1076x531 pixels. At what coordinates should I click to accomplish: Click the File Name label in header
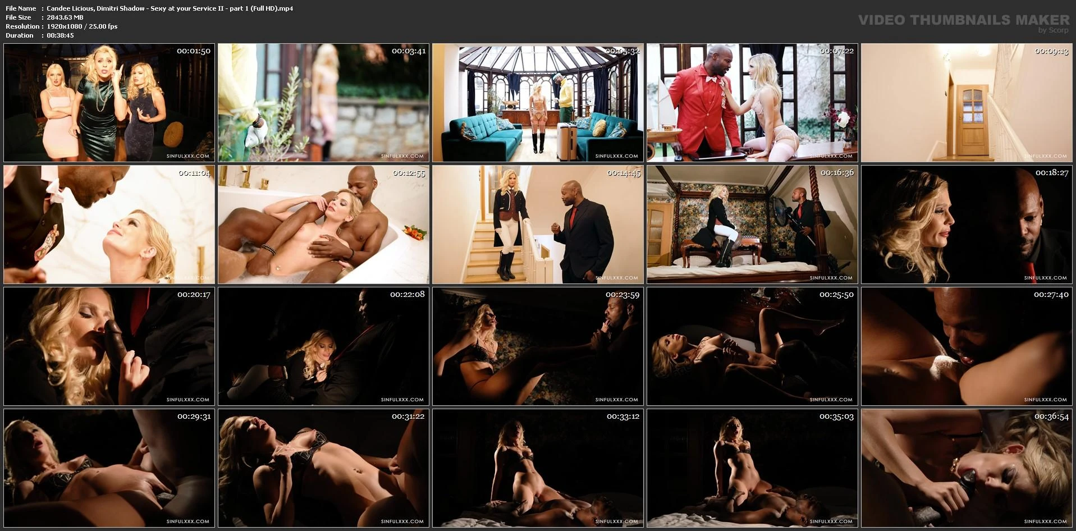(x=21, y=8)
